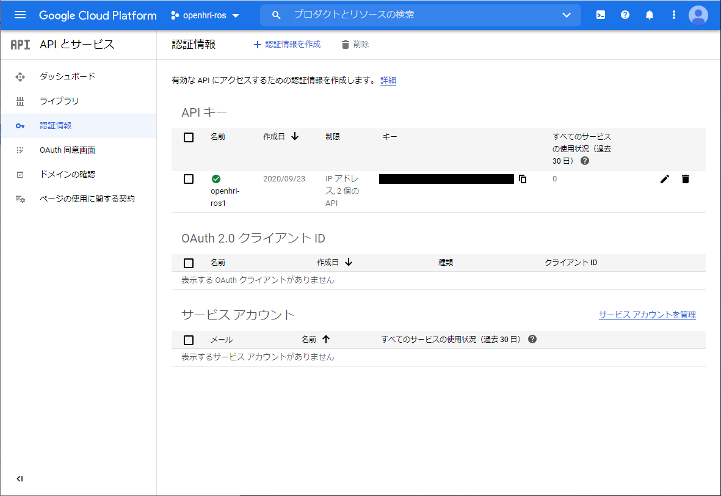Open the user account avatar
Image resolution: width=721 pixels, height=496 pixels.
click(x=698, y=15)
